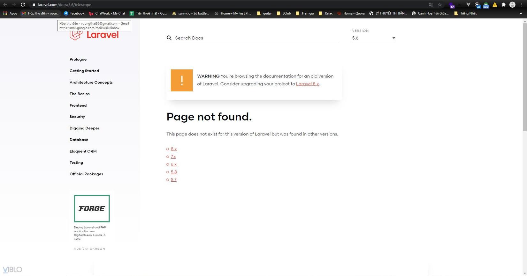Viewport: 527px width, 276px height.
Task: Open the 8.x version link
Action: click(174, 149)
